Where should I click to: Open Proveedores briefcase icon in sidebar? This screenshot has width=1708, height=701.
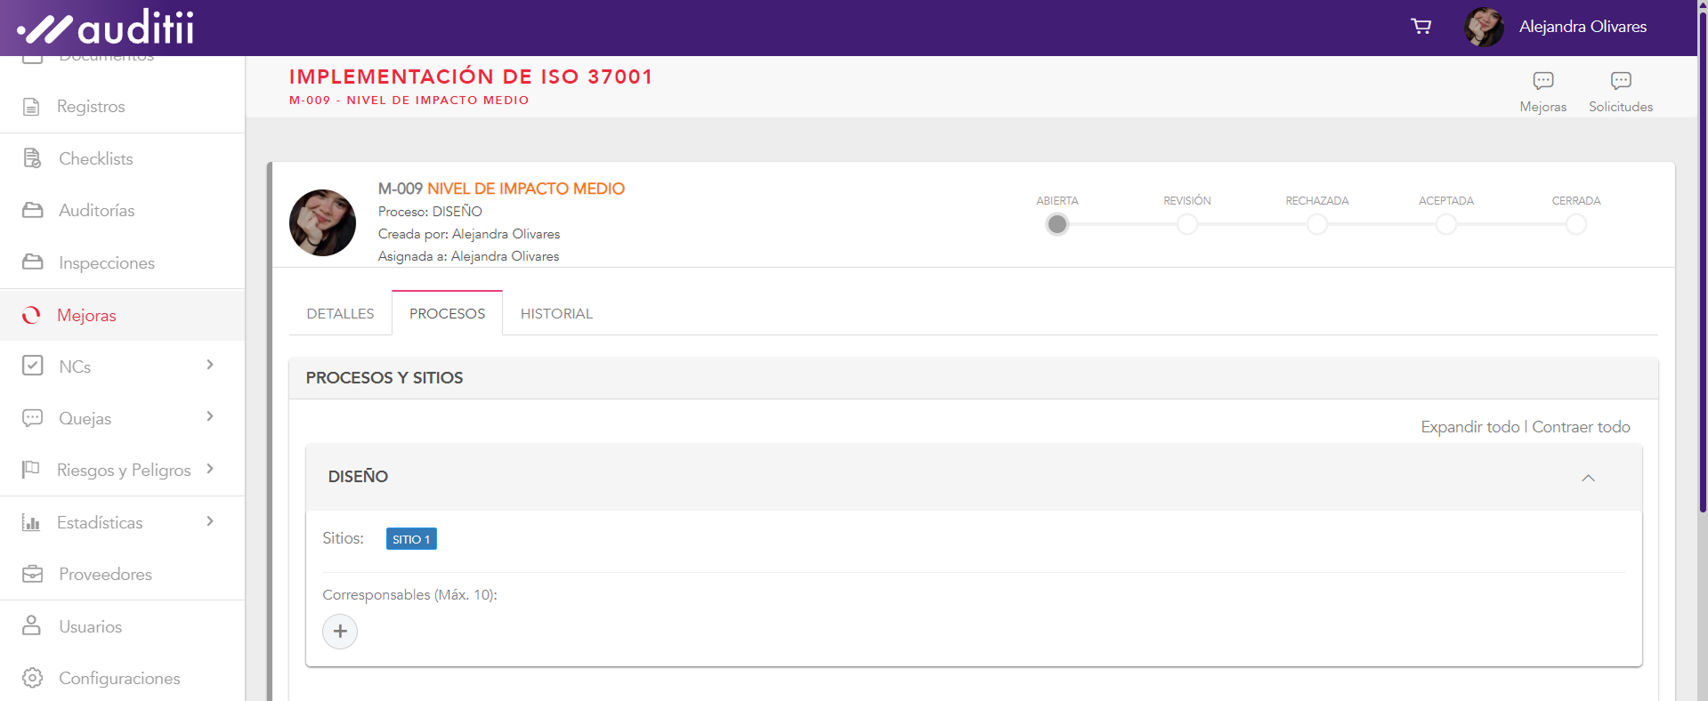pyautogui.click(x=32, y=574)
